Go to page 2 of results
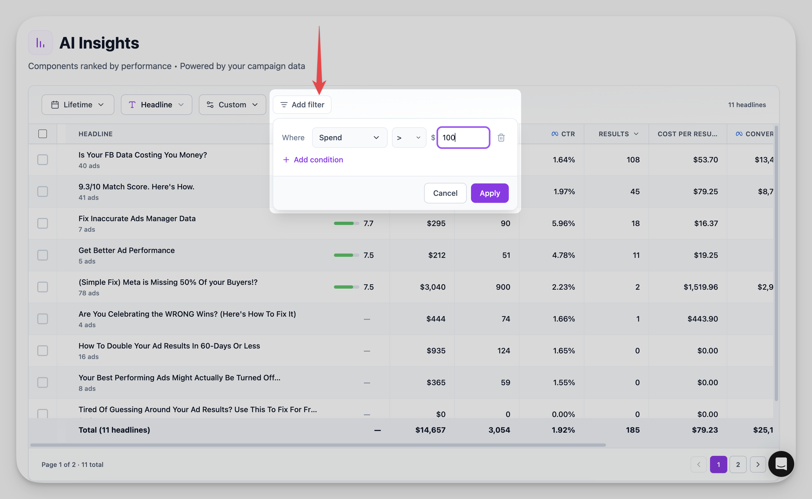Image resolution: width=812 pixels, height=499 pixels. pyautogui.click(x=738, y=464)
